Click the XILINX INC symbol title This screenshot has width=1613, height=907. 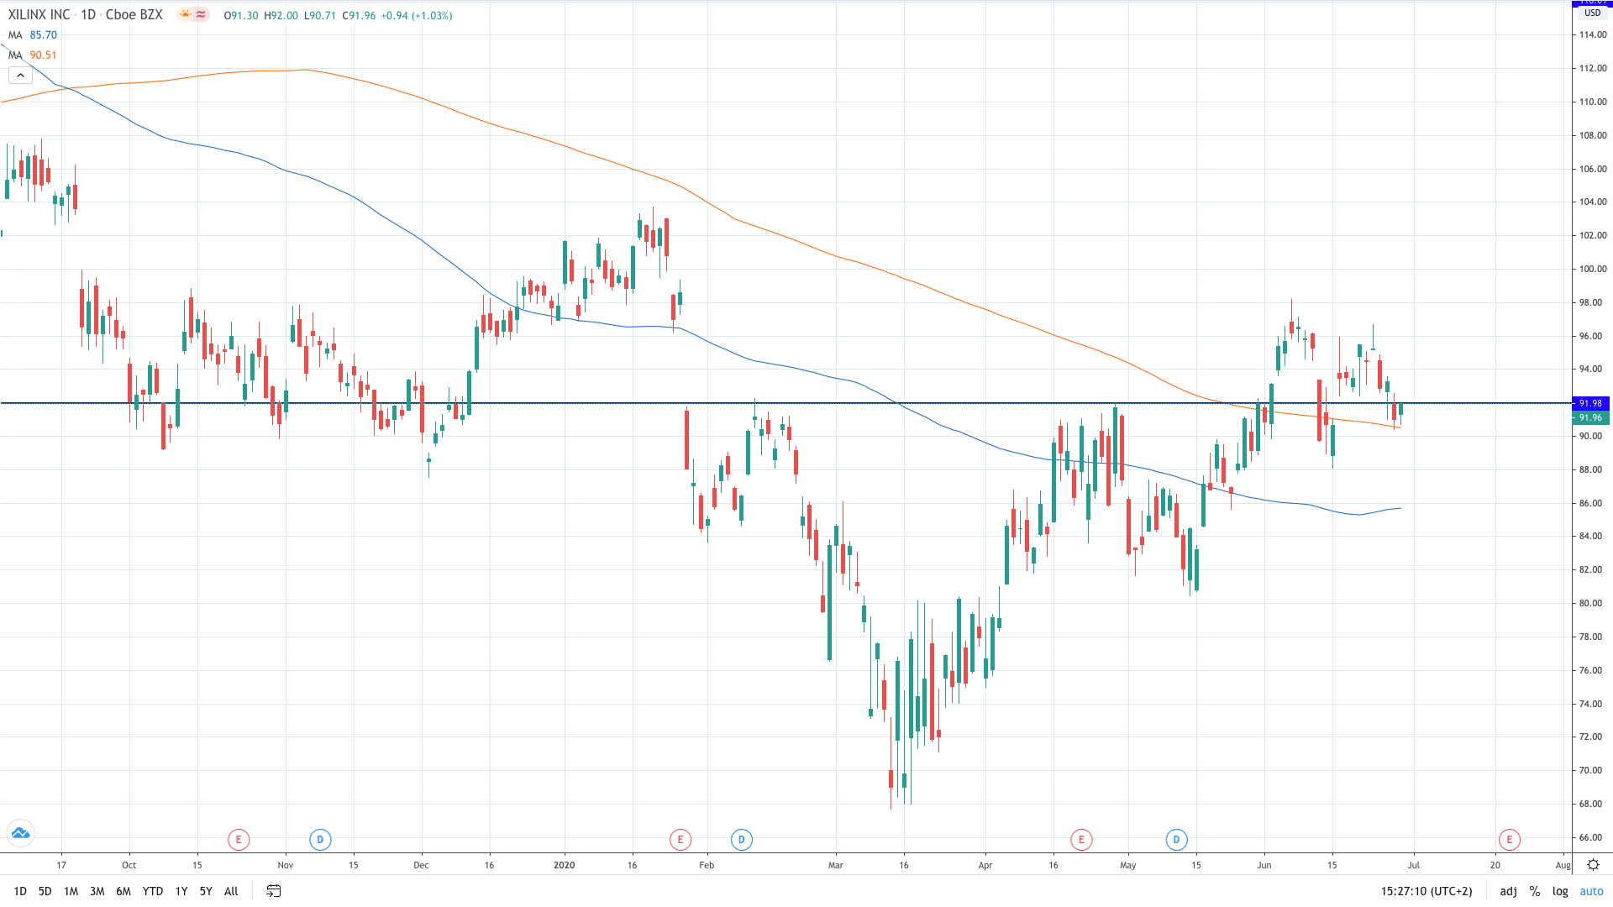(39, 15)
